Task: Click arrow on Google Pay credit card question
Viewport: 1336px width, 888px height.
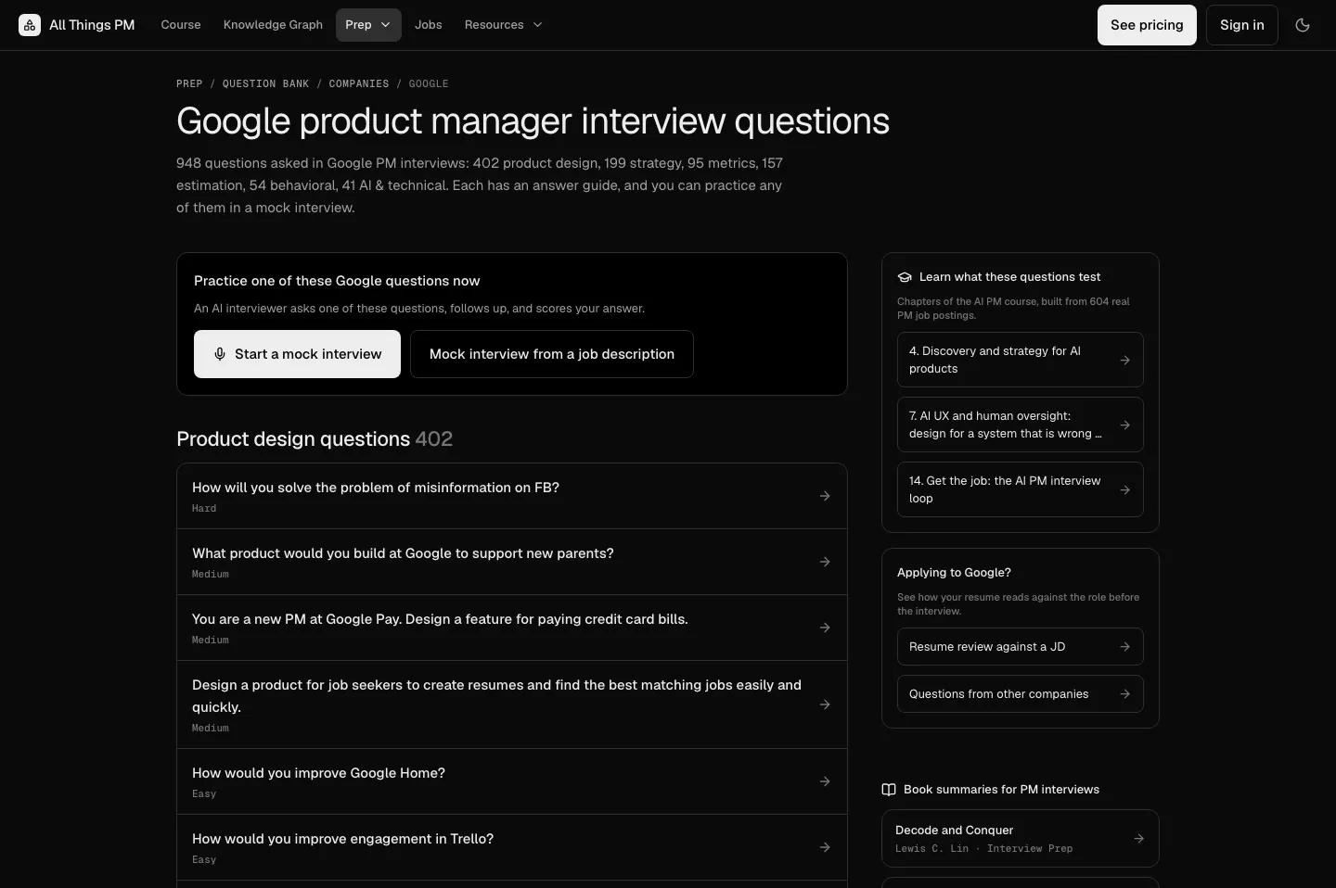Action: (x=825, y=628)
